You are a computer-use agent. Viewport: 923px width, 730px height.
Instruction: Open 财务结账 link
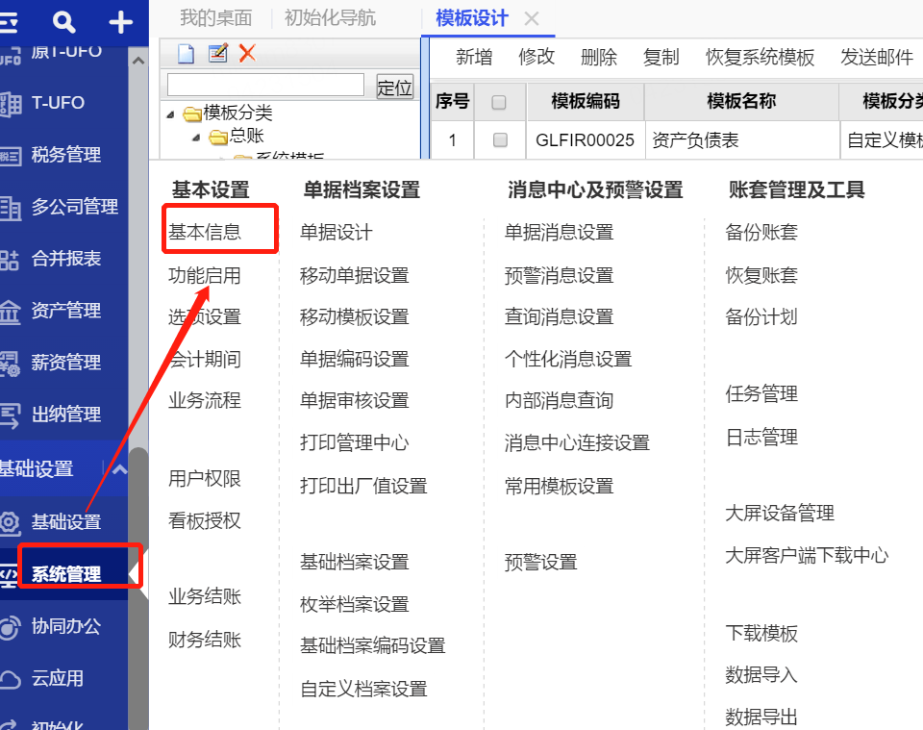(205, 640)
